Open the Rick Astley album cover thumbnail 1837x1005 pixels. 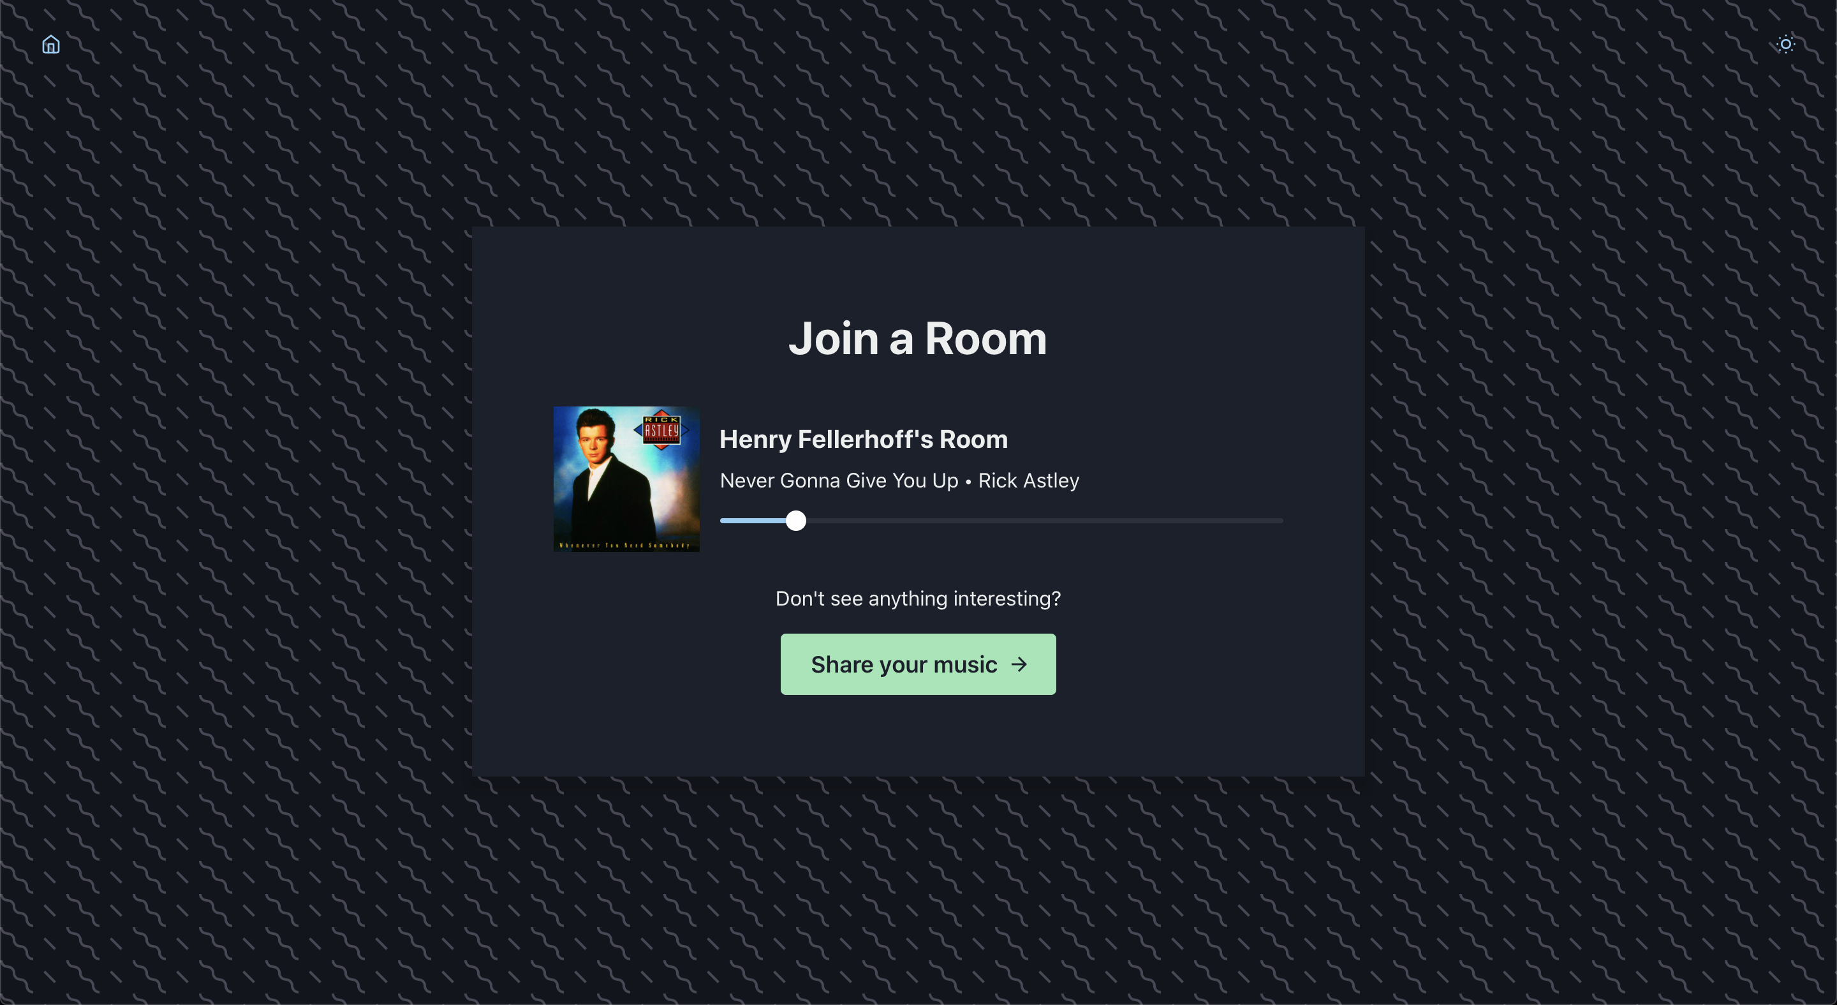click(626, 479)
